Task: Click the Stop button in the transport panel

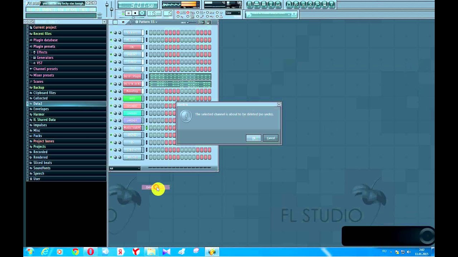Action: (135, 13)
